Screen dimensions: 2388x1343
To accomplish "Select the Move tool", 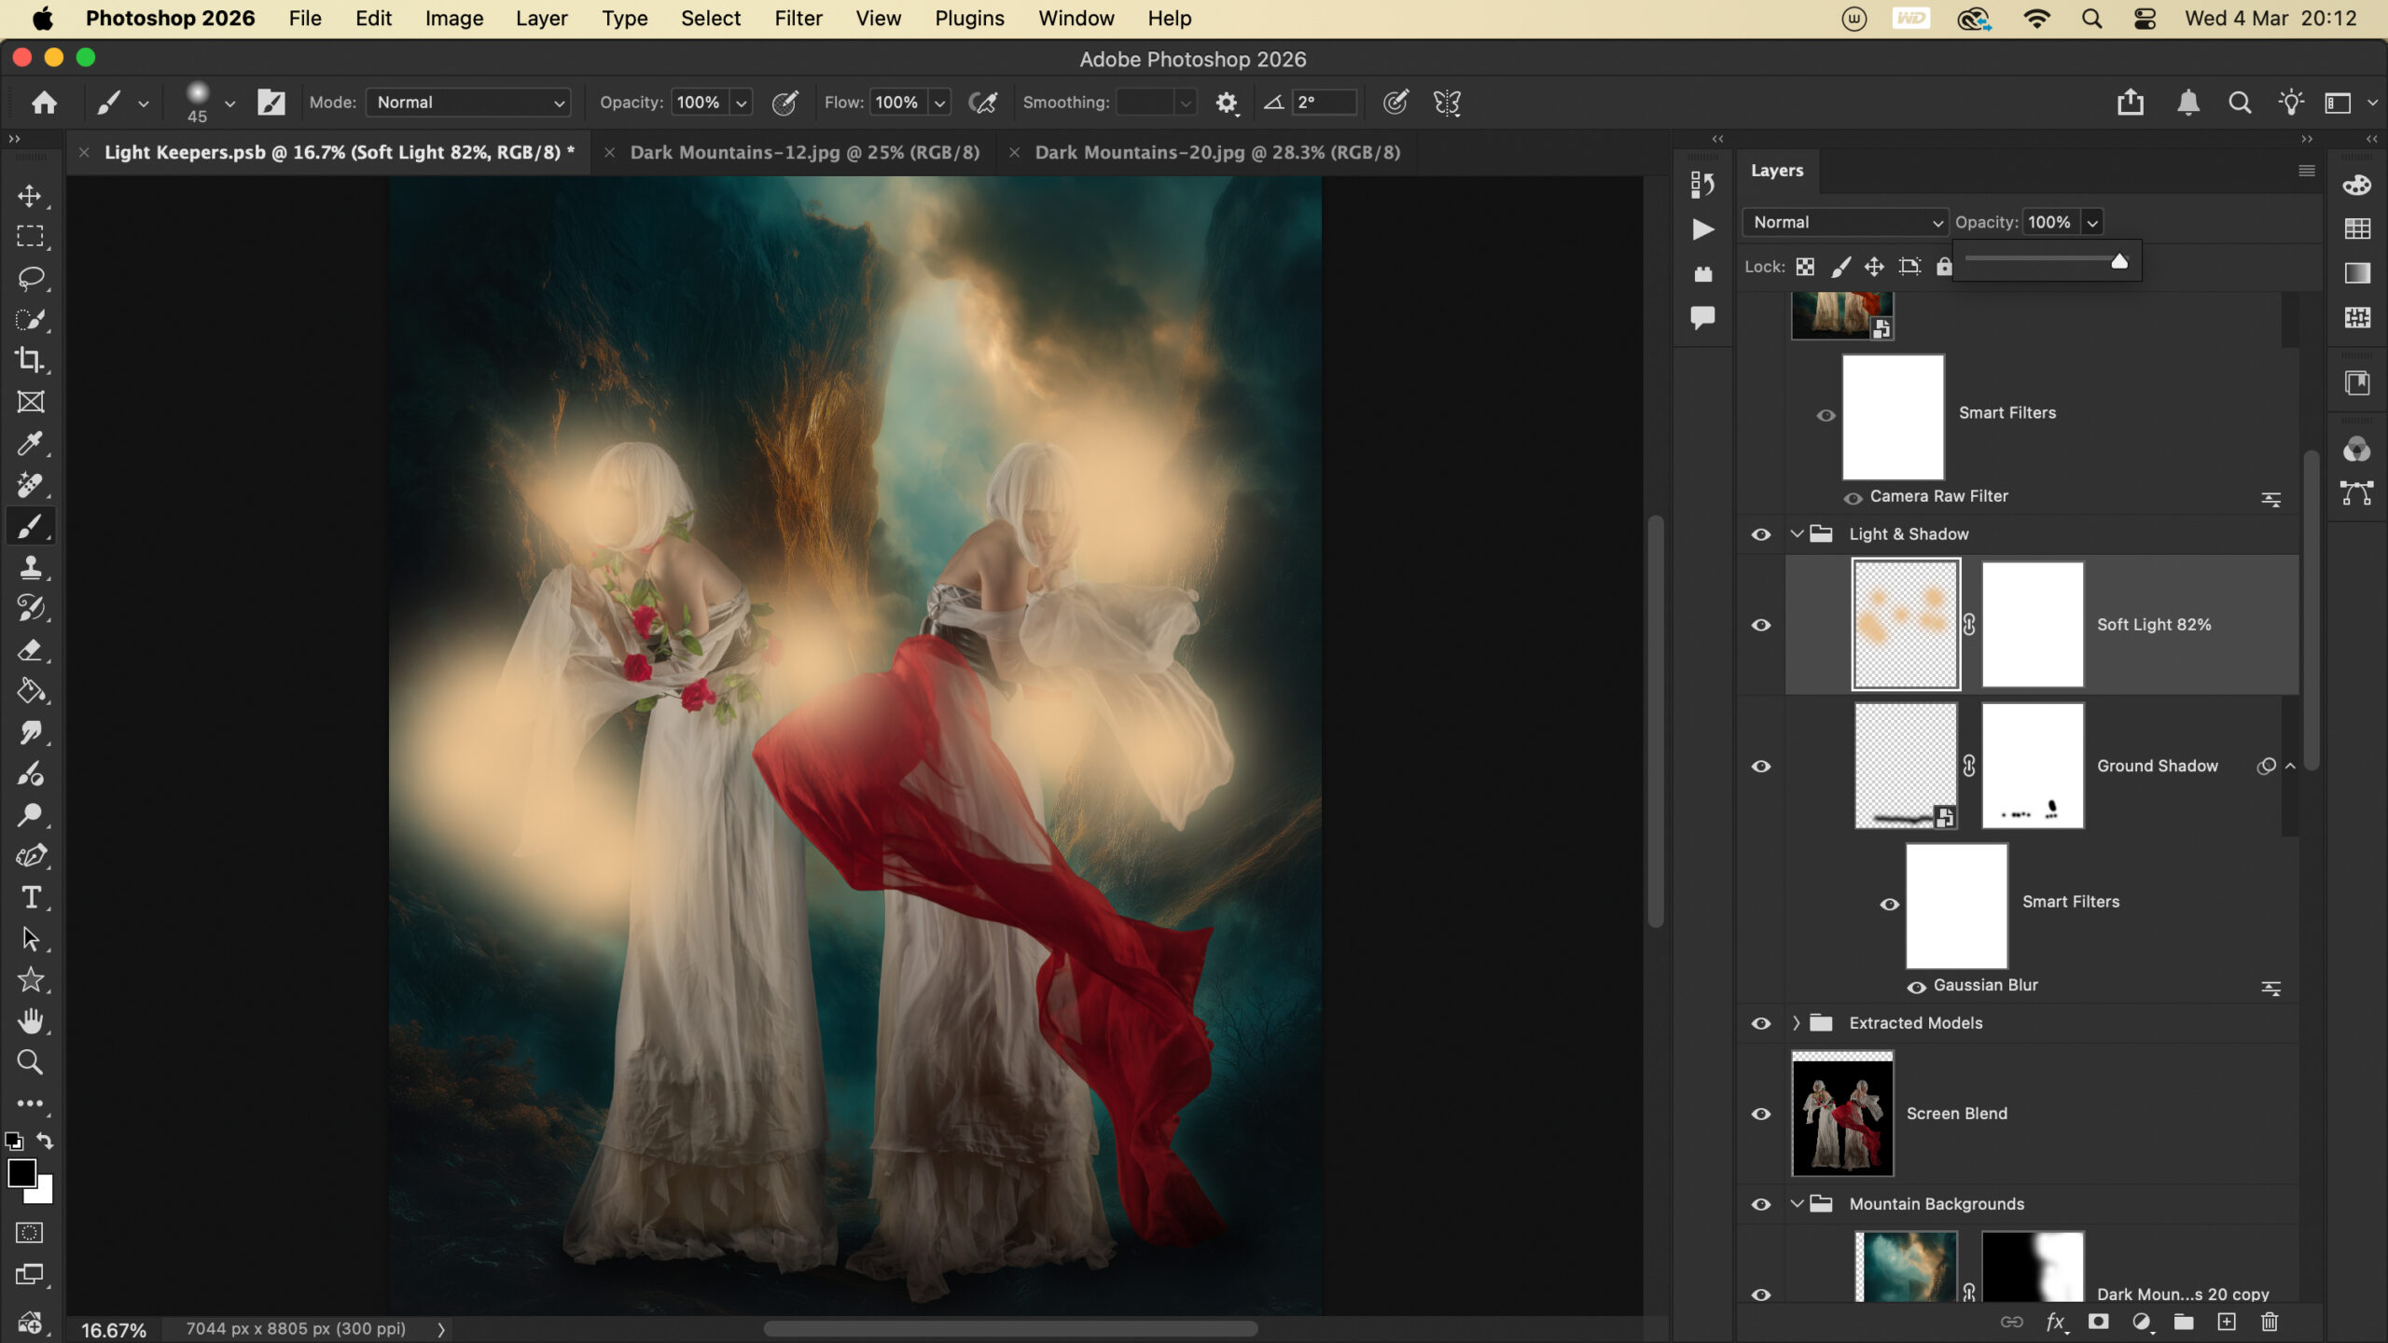I will pyautogui.click(x=30, y=196).
